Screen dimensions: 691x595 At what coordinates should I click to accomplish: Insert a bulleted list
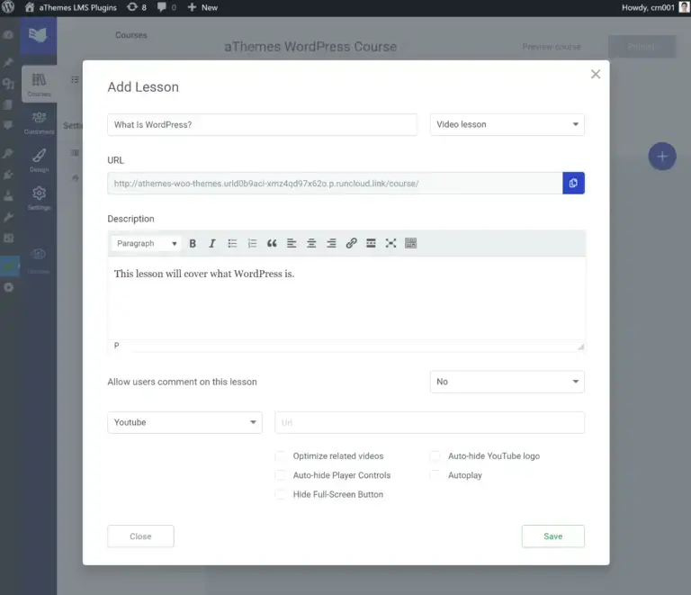232,243
